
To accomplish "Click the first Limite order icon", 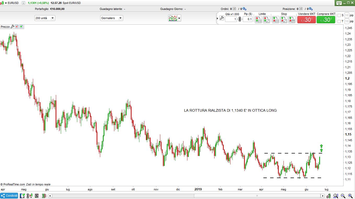I will pos(258,19).
